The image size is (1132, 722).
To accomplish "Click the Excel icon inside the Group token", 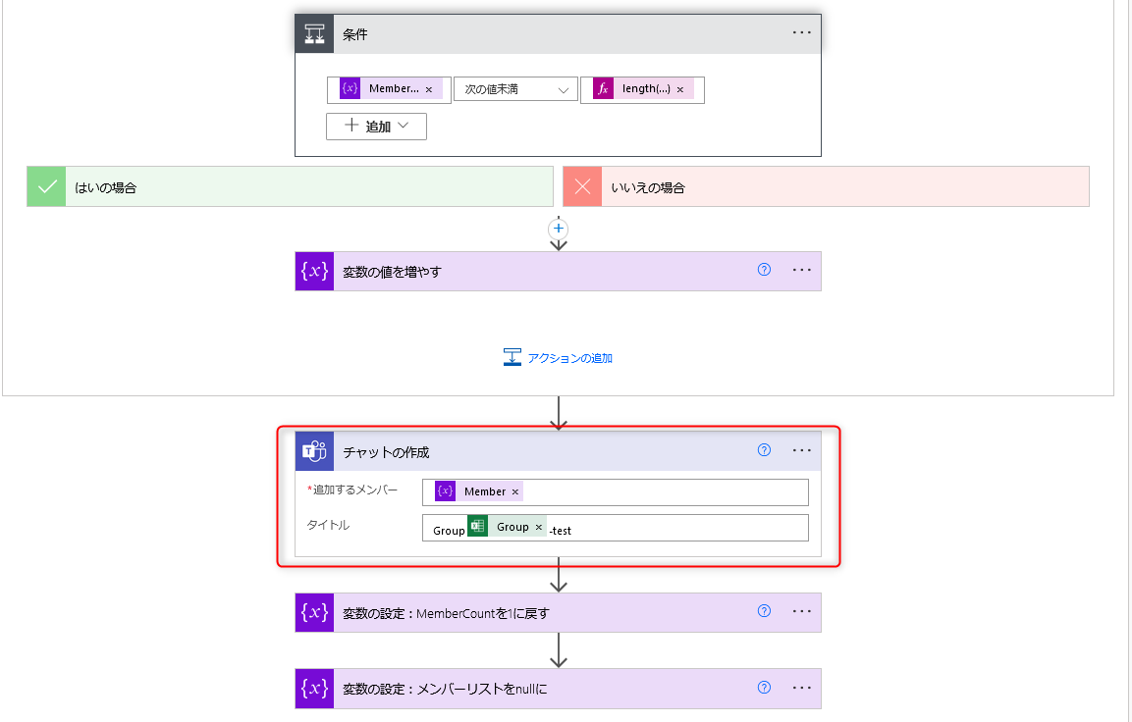I will (x=477, y=527).
